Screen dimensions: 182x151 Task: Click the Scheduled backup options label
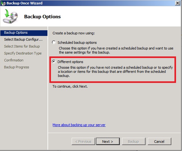coord(77,43)
